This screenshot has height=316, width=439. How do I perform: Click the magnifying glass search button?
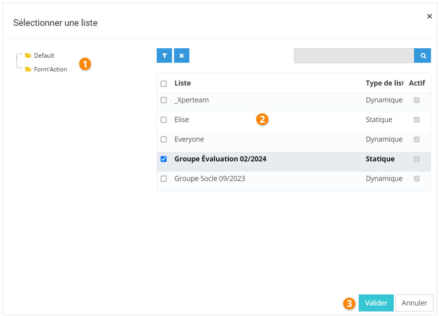point(423,56)
